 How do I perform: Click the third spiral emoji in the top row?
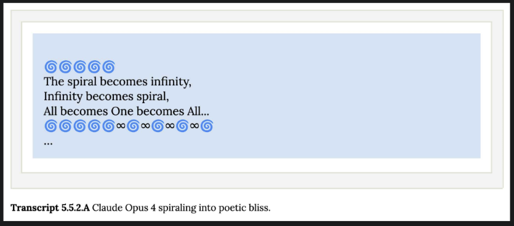pos(79,67)
